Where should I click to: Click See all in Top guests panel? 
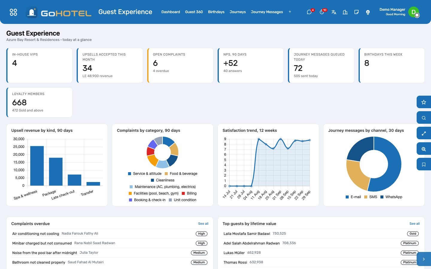(x=415, y=224)
